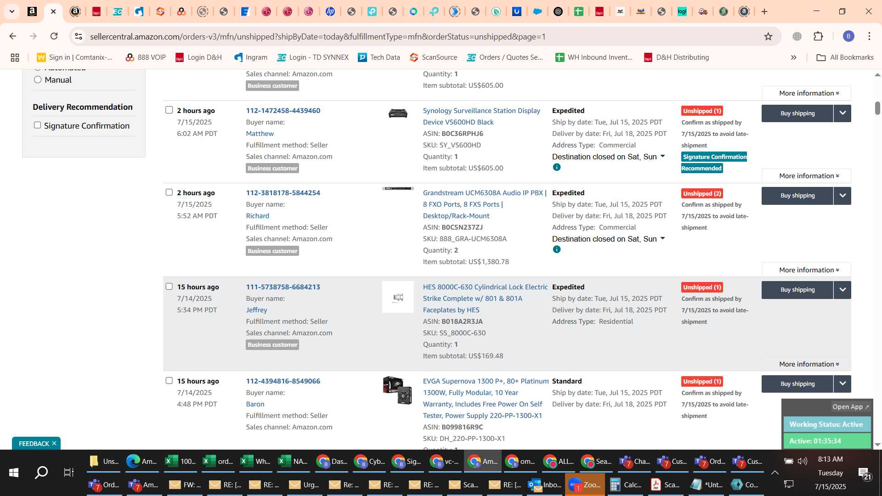Open order link 111-5738758-6684213

click(283, 287)
